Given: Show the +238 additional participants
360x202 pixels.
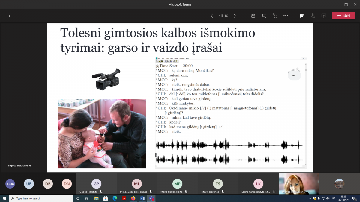Looking at the screenshot, I should click(10, 184).
